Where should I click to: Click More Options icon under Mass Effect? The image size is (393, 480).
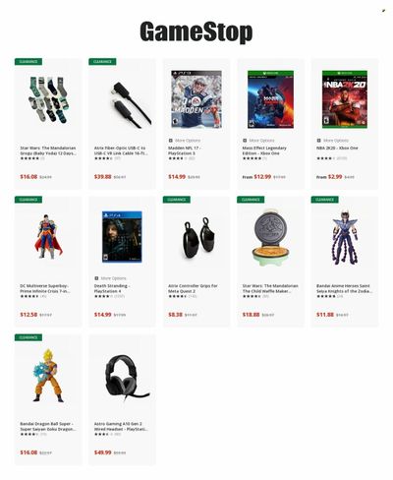[245, 141]
